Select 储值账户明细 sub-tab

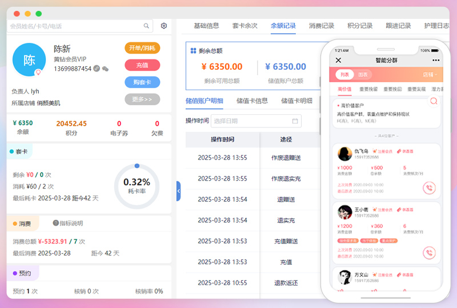205,101
